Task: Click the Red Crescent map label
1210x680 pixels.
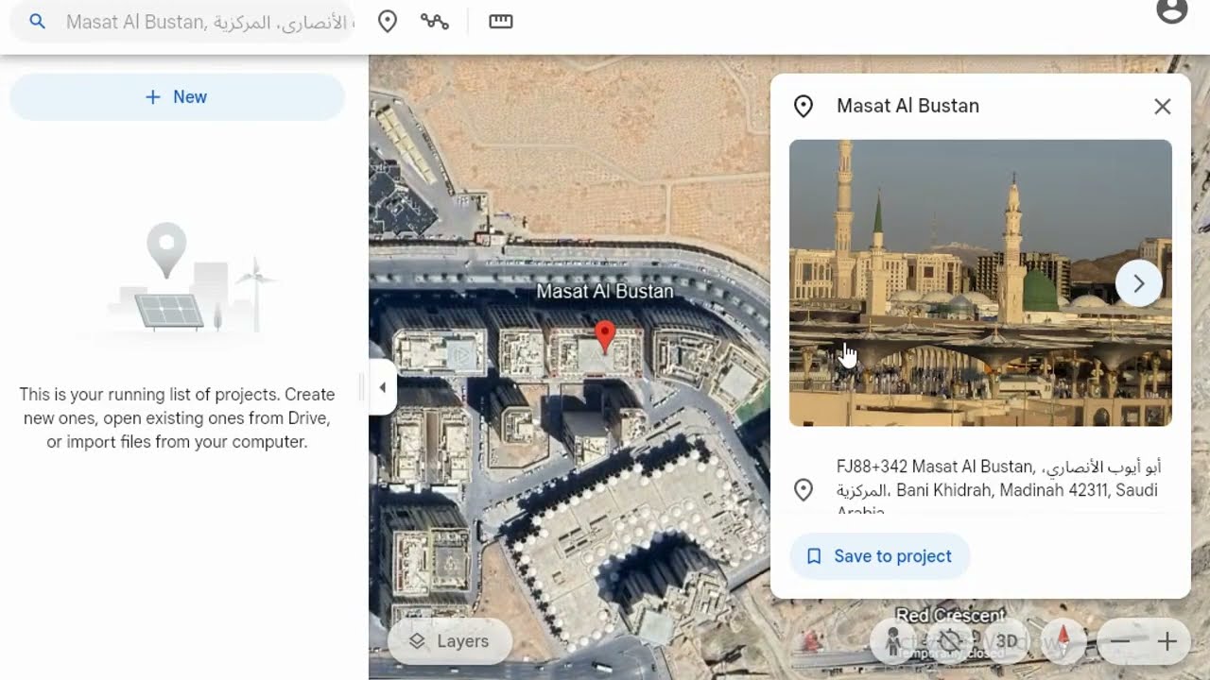Action: point(950,616)
